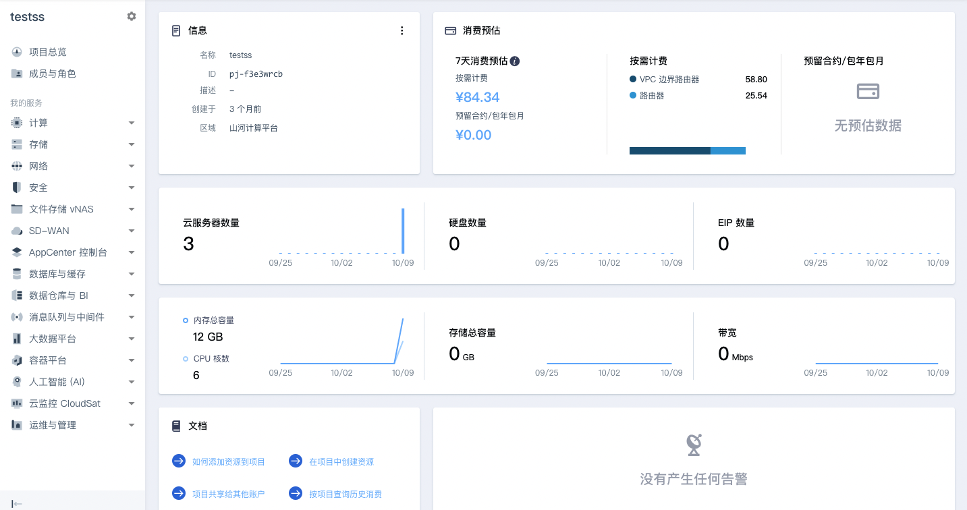Click the 大数据平台 bar chart icon

click(x=17, y=339)
